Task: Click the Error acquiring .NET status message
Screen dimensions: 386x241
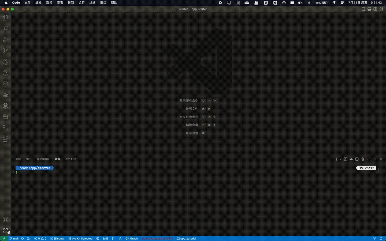Action: coord(157,239)
